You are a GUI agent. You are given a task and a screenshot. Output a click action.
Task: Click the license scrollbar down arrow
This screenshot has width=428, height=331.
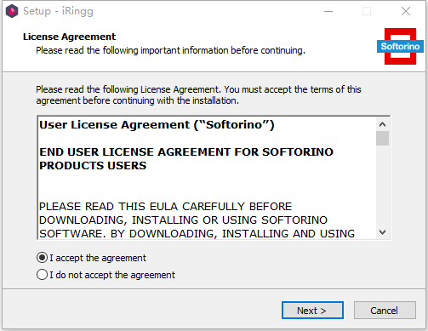click(382, 232)
